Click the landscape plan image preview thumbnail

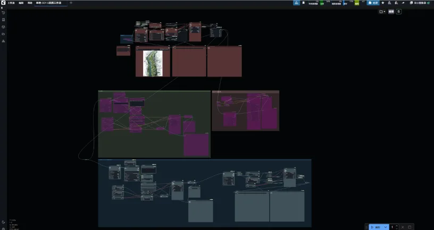click(153, 63)
